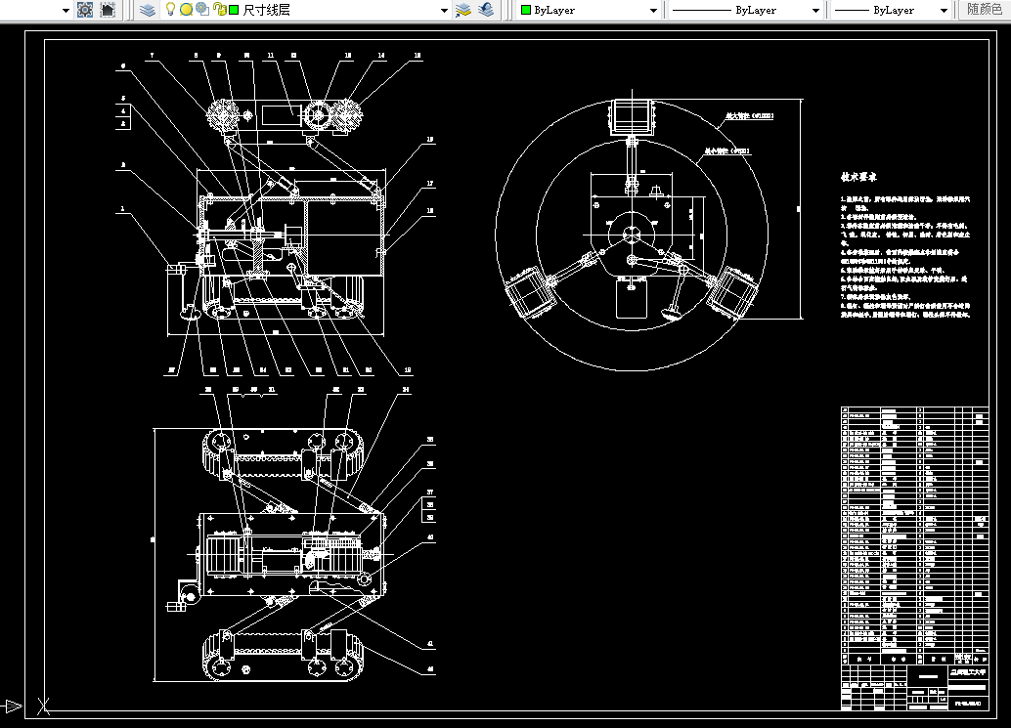Toggle the layer freeze sun icon
Screen dimensions: 1011x728
pyautogui.click(x=187, y=10)
